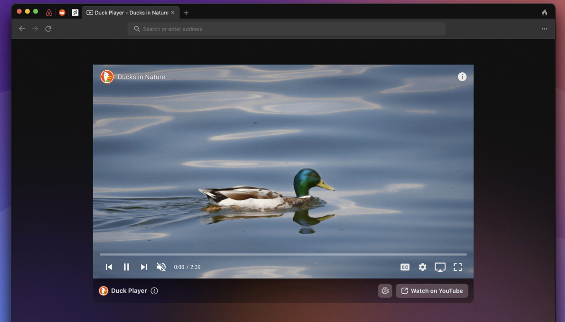Toggle closed captions
Screen dimensions: 565x322
click(405, 267)
